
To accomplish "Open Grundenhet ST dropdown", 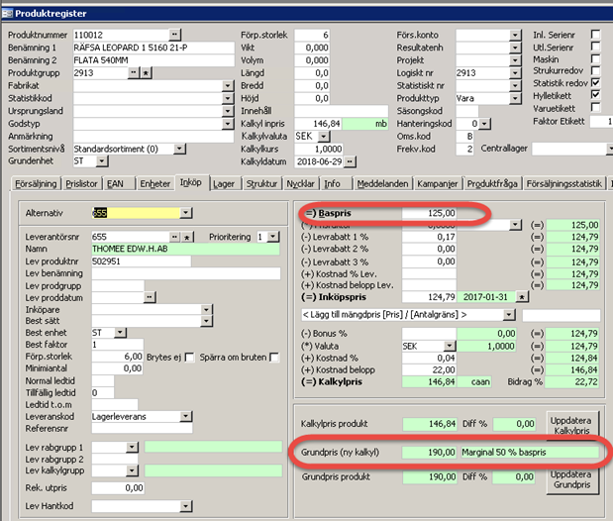I will [102, 160].
